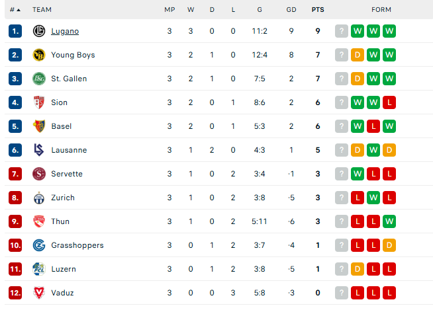Open the Zurich team name link
The width and height of the screenshot is (433, 310).
(63, 198)
